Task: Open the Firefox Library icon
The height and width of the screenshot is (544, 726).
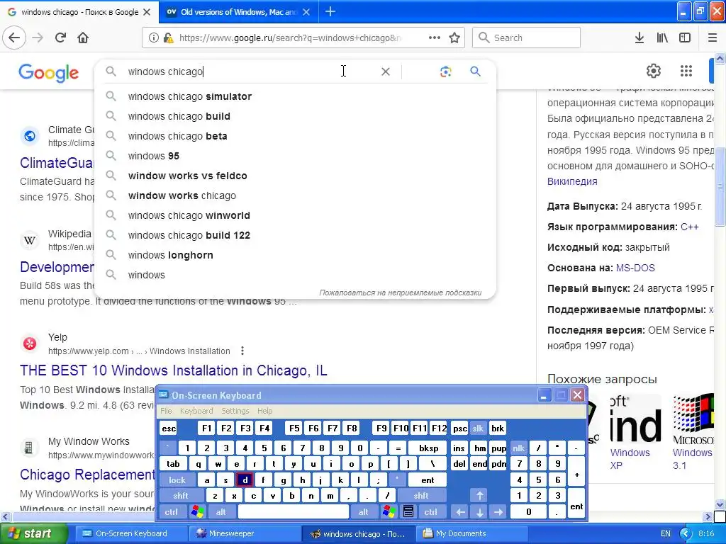Action: pos(662,38)
